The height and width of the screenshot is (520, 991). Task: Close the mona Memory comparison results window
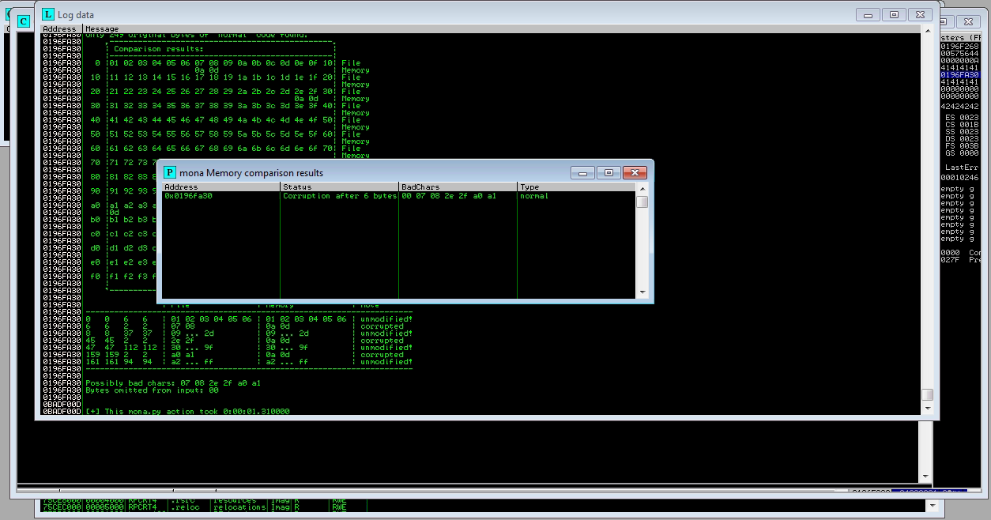click(x=635, y=172)
